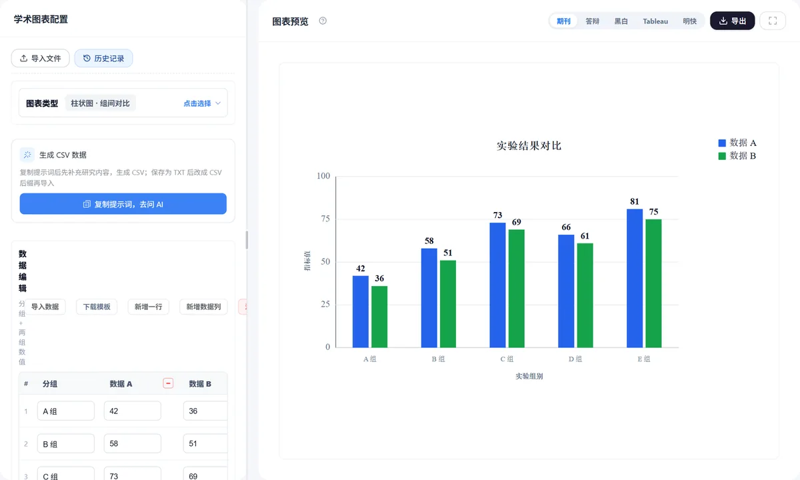Click the 学术图表配置 panel title

41,19
